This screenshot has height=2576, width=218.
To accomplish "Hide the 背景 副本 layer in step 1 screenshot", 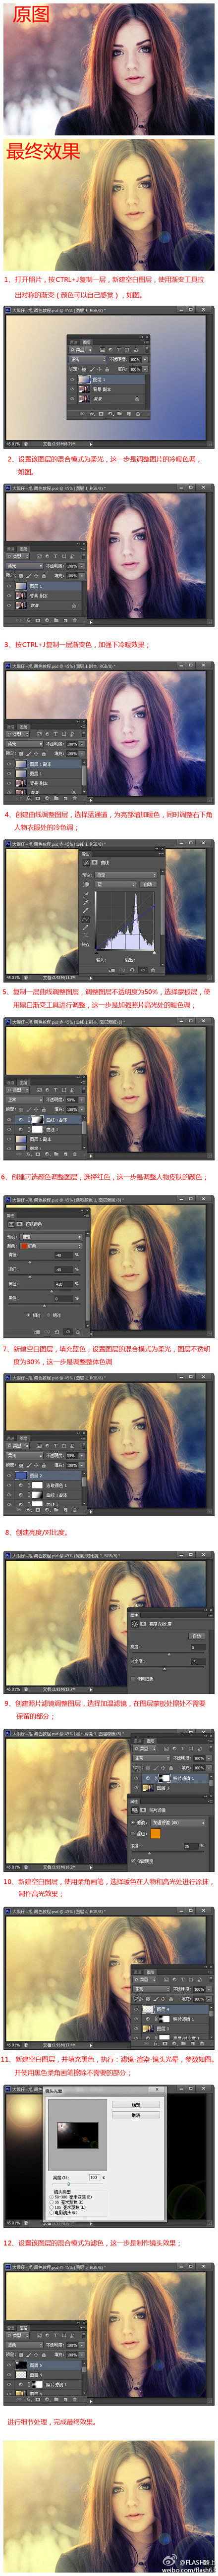I will point(73,389).
